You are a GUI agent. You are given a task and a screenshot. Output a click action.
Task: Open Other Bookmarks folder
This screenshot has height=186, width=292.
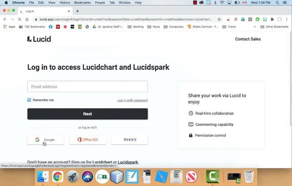(x=274, y=27)
